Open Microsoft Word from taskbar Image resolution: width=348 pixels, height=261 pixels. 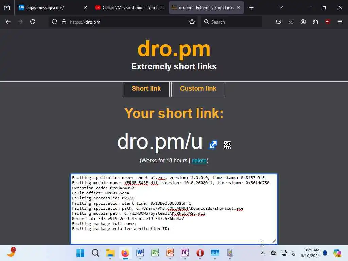(x=140, y=253)
